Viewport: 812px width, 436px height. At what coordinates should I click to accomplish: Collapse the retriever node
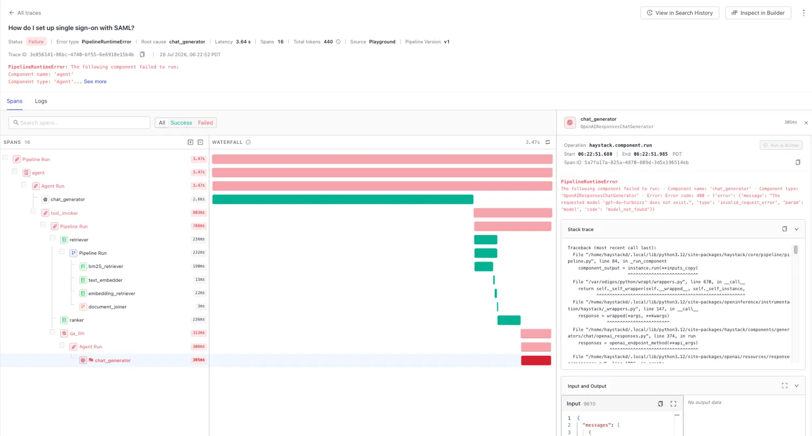pyautogui.click(x=53, y=237)
